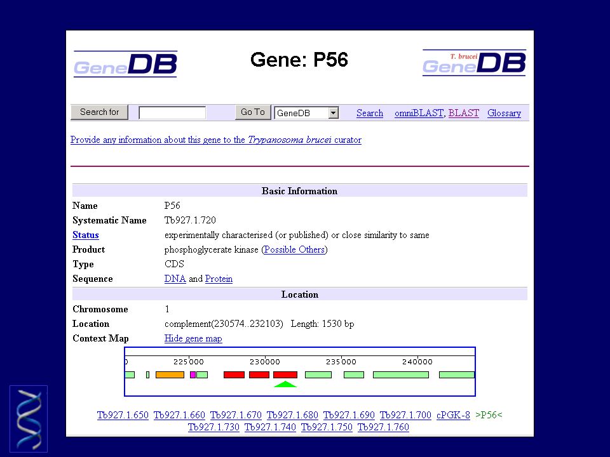This screenshot has width=610, height=457.
Task: Click the 225000 scale label in map
Action: 188,362
